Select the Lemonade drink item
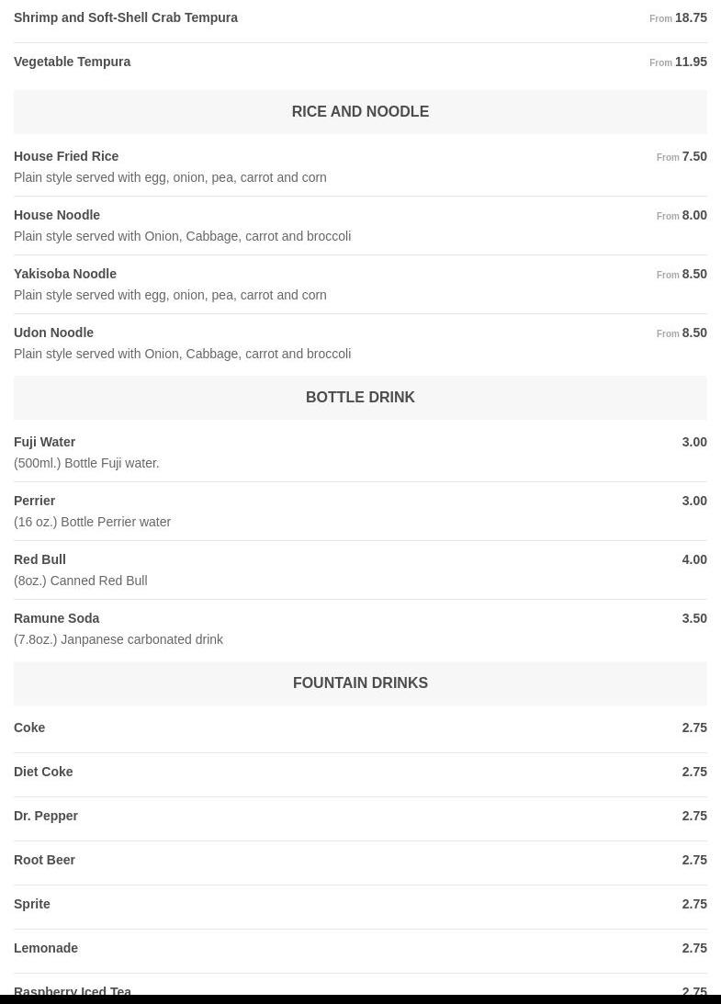The height and width of the screenshot is (1004, 721). [x=46, y=948]
